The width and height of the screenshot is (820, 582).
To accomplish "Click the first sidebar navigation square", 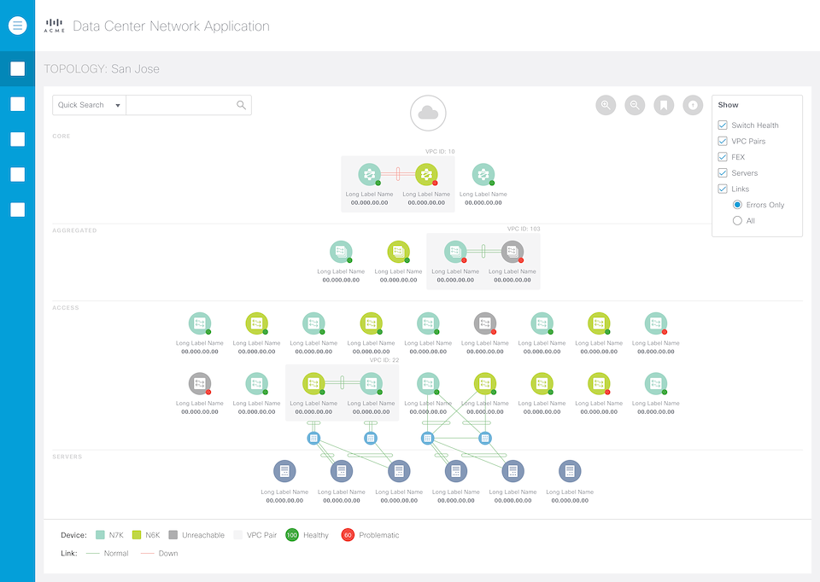I will [17, 69].
